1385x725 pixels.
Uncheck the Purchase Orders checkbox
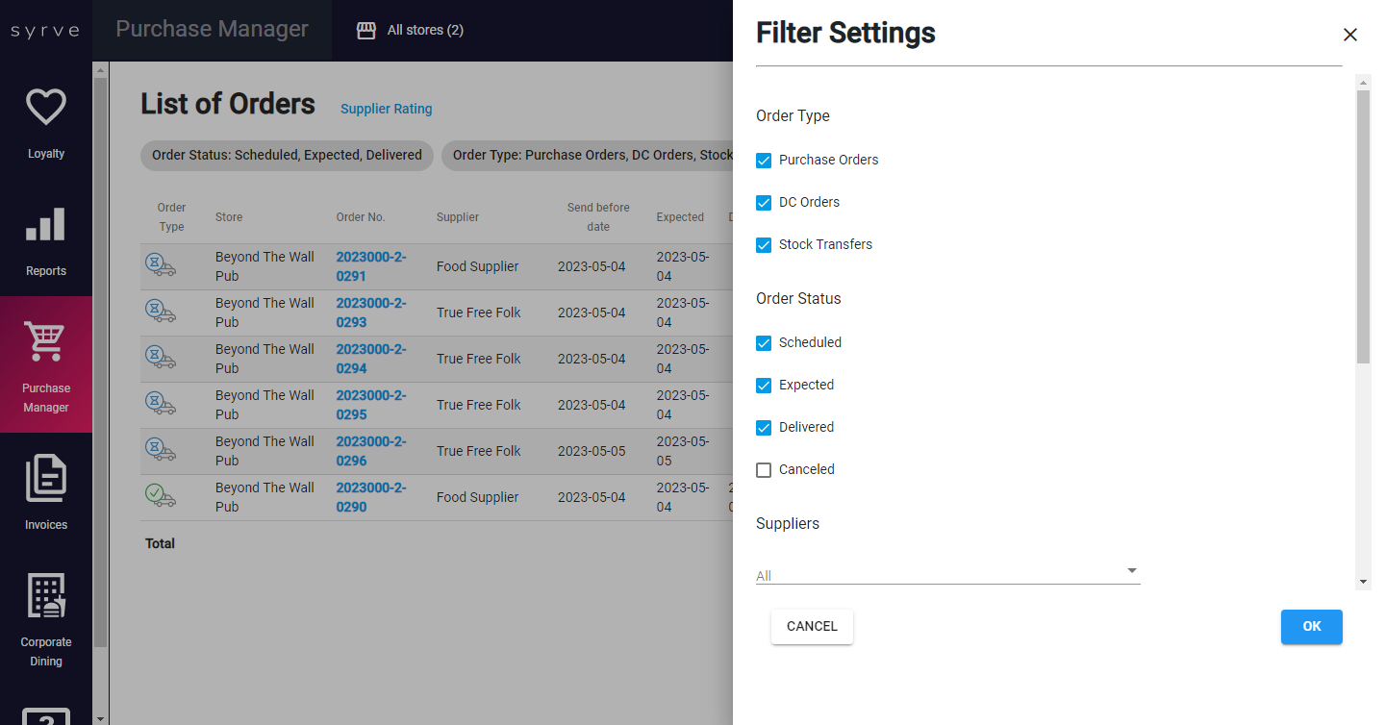pos(764,161)
